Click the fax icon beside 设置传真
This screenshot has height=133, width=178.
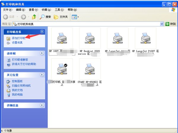pyautogui.click(x=8, y=43)
